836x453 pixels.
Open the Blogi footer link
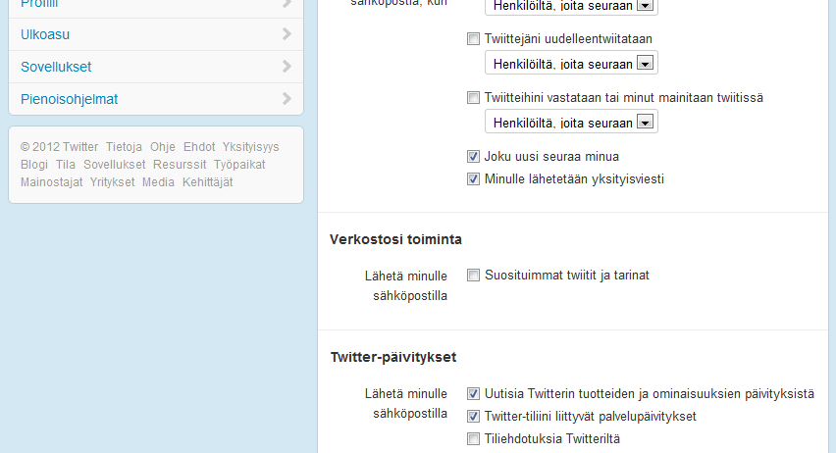click(34, 164)
